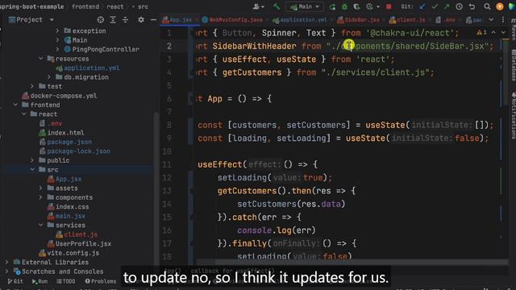This screenshot has width=516, height=290.
Task: Click the orange IDE updates icon
Action: pos(500,6)
